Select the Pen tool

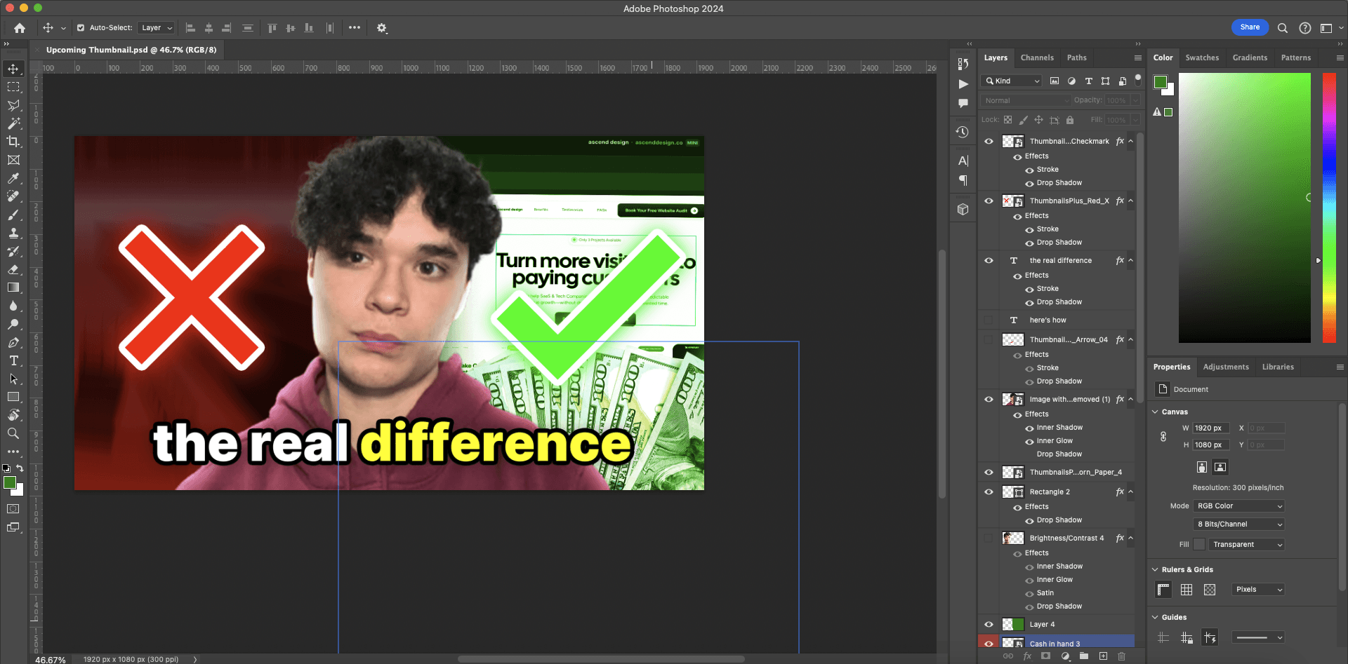[13, 342]
